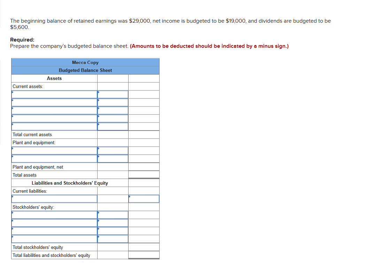Viewport: 370px width, 273px height.
Task: Select the Total liabilities and stockholders' equity label
Action: pos(51,255)
